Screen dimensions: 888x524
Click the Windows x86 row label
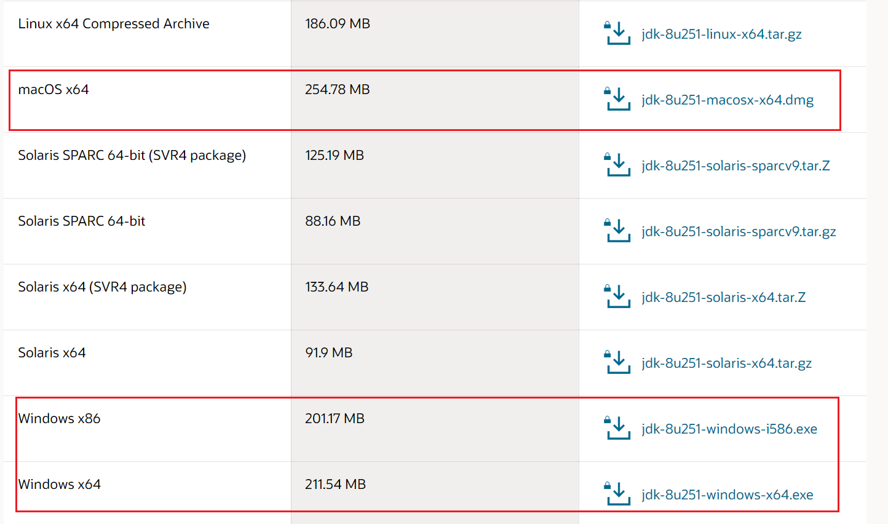60,419
